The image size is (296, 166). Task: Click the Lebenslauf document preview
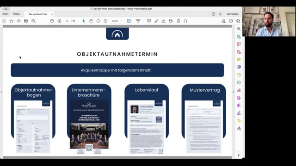147,127
